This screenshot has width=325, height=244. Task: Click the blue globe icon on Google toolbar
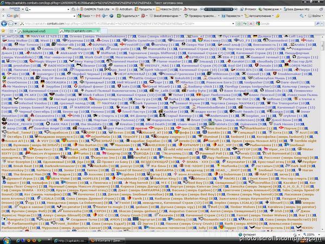pyautogui.click(x=112, y=16)
